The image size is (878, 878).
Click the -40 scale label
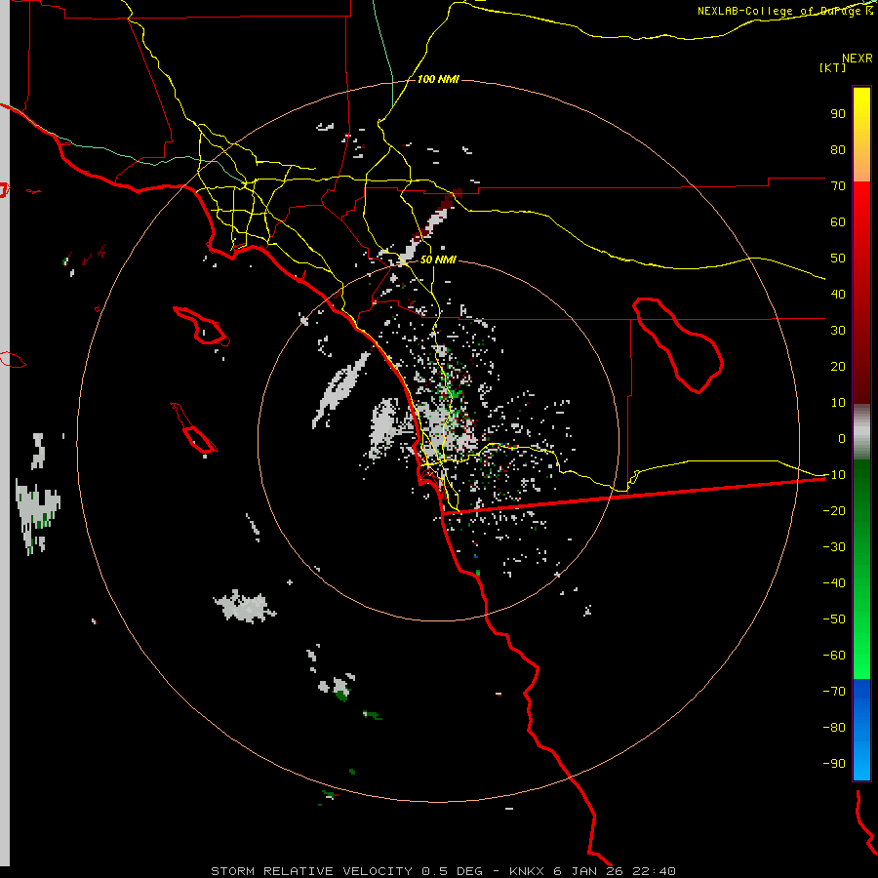click(x=834, y=583)
